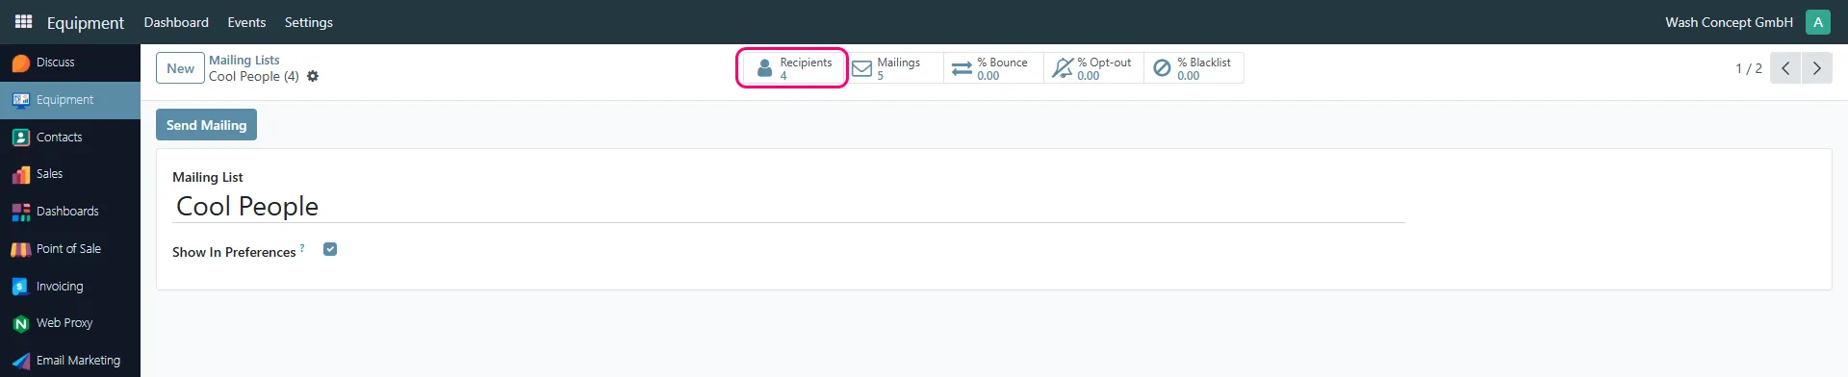Click the Send Mailing button
Screen dimensions: 1848x377
[206, 125]
